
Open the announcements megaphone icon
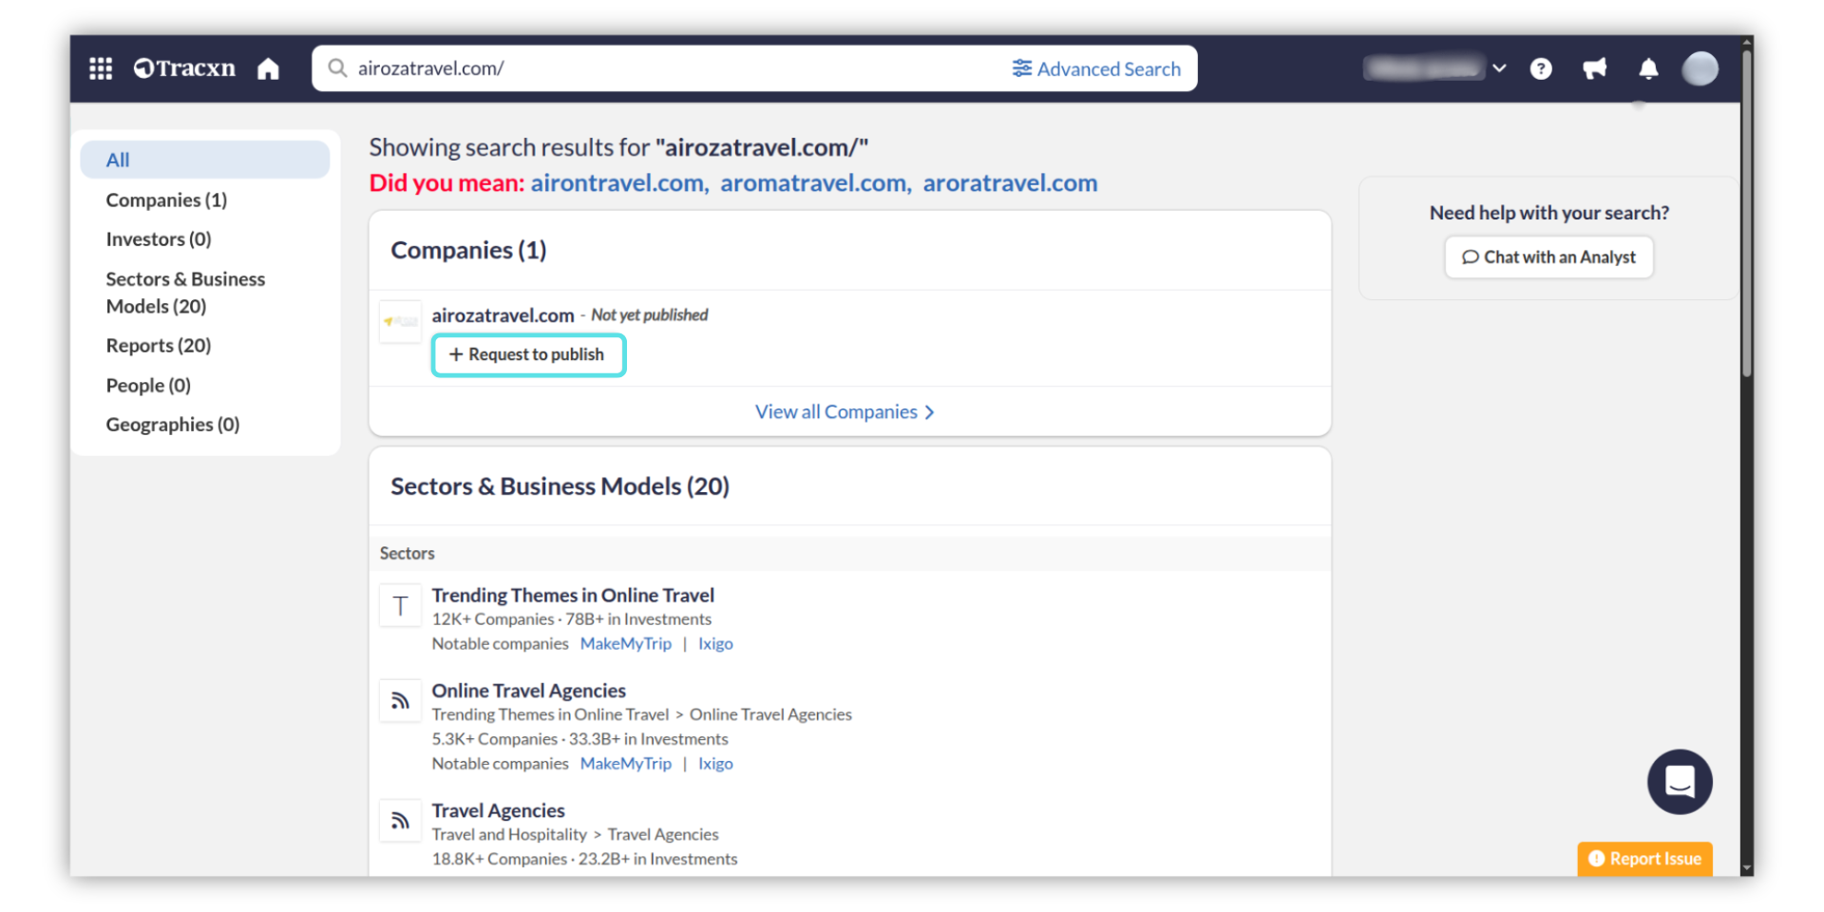coord(1594,68)
